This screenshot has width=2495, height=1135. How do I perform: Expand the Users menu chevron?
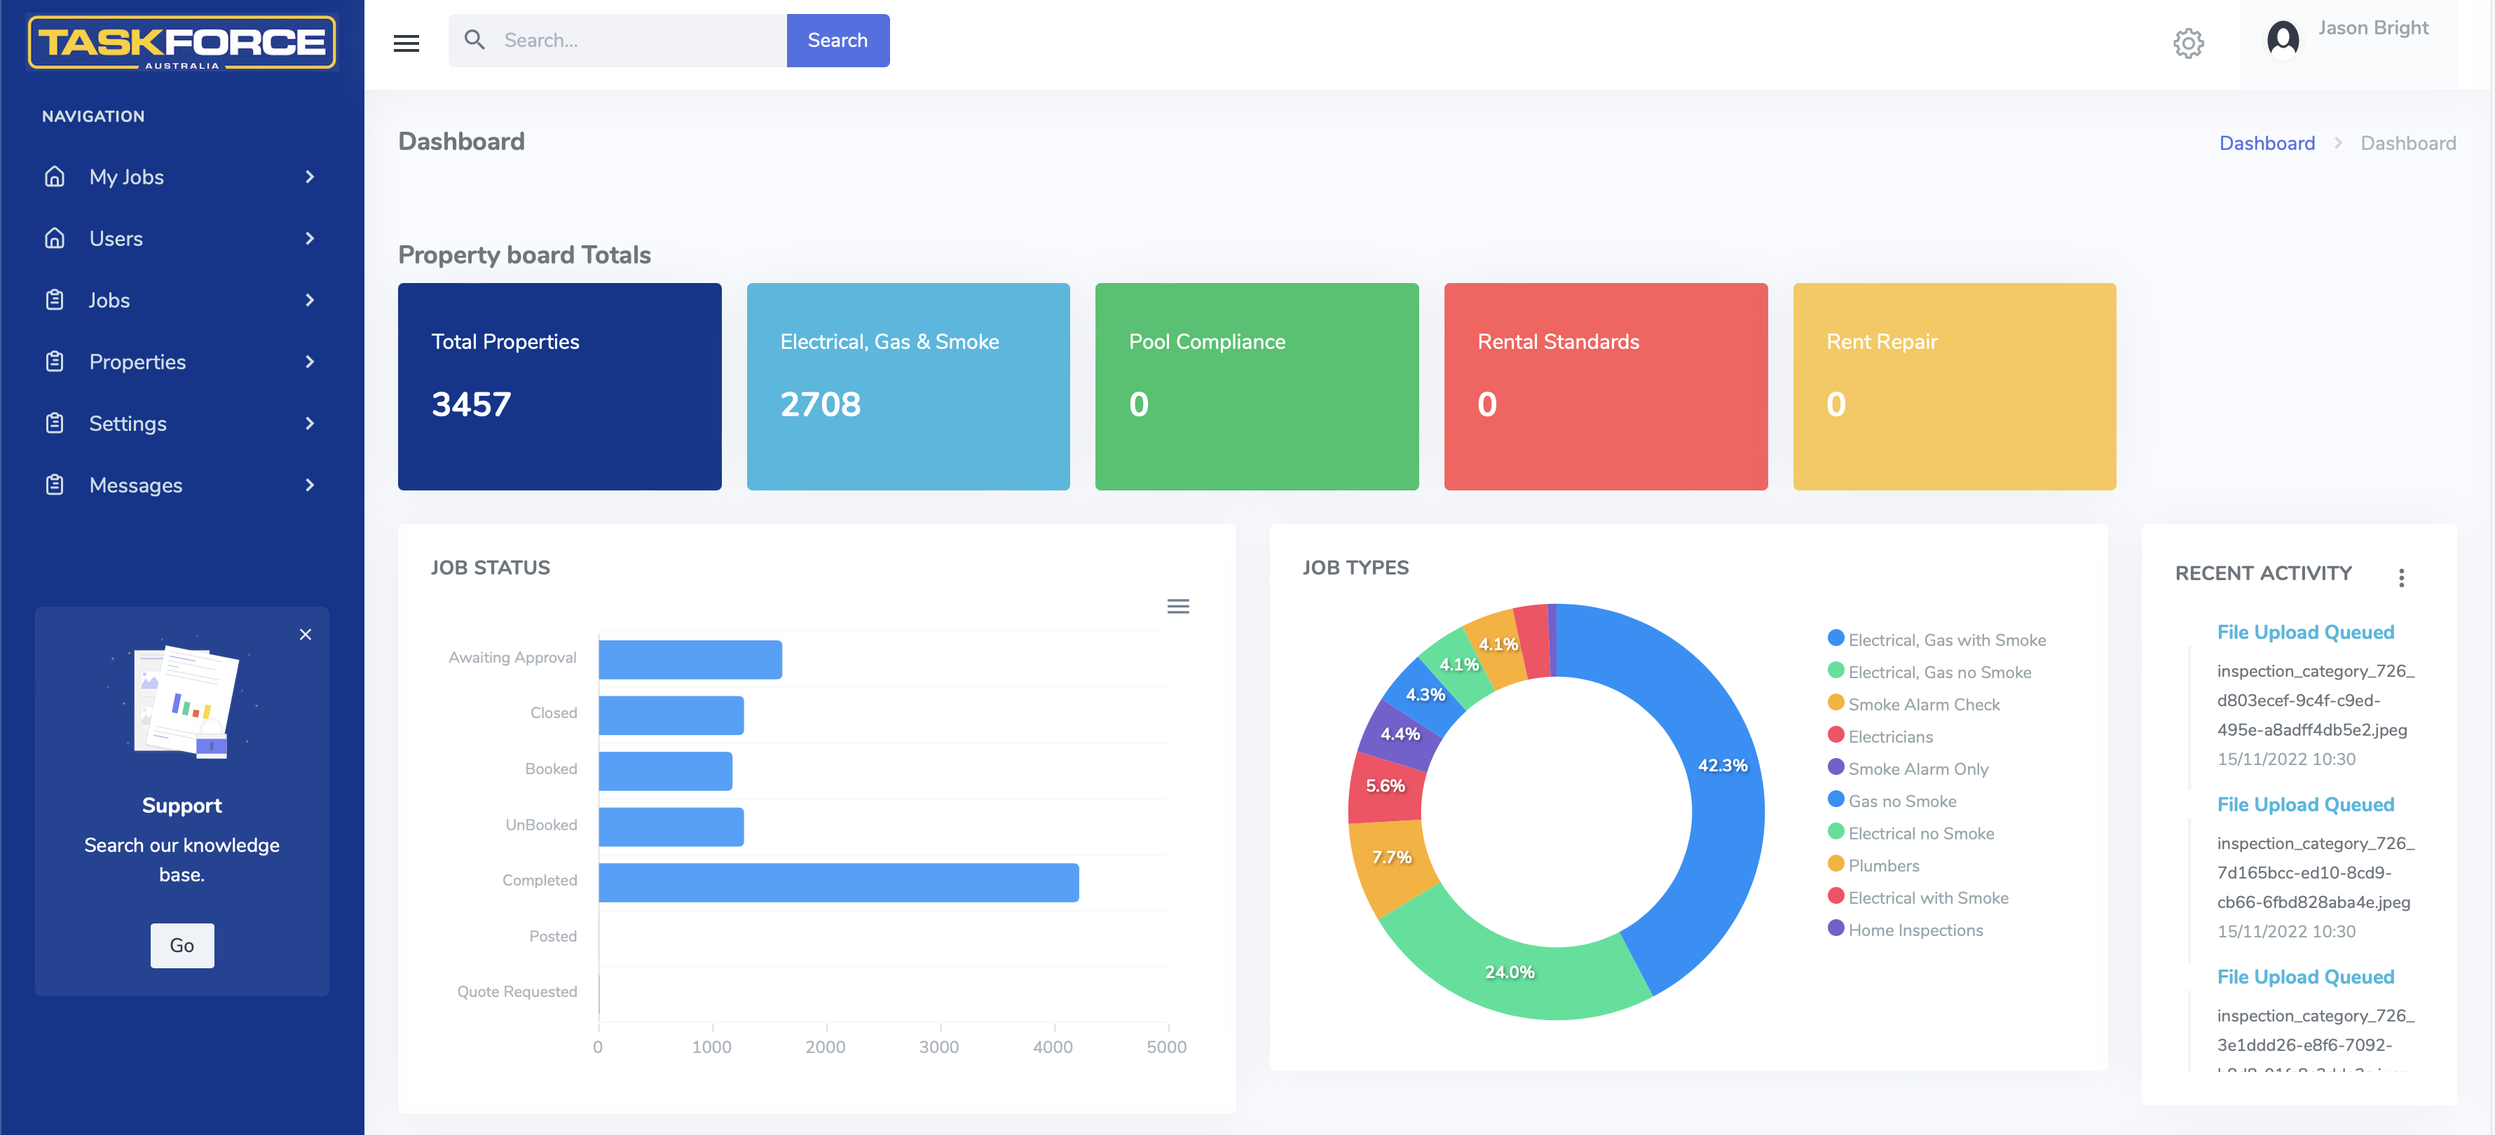(310, 238)
